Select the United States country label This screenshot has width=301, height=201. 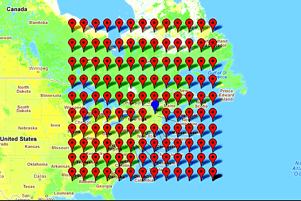(19, 139)
